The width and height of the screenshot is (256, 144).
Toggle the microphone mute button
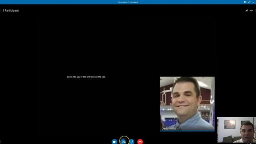pyautogui.click(x=123, y=142)
